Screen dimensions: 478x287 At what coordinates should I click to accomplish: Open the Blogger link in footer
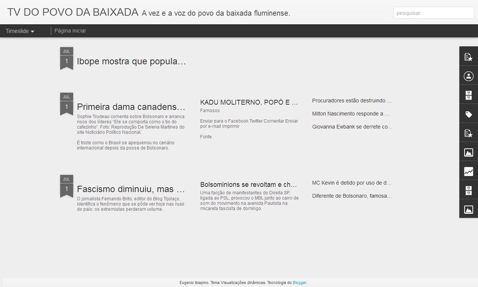click(x=299, y=283)
